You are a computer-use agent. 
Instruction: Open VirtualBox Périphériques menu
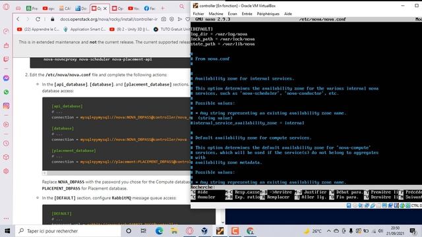[268, 14]
